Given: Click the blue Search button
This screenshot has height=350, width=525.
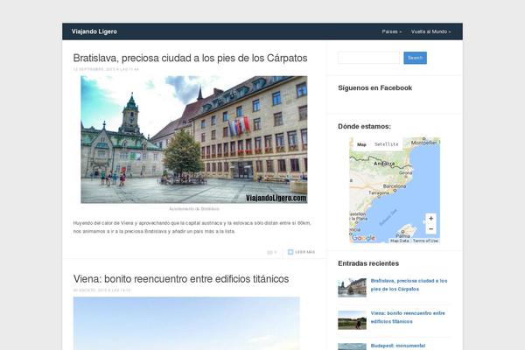Looking at the screenshot, I should 415,58.
